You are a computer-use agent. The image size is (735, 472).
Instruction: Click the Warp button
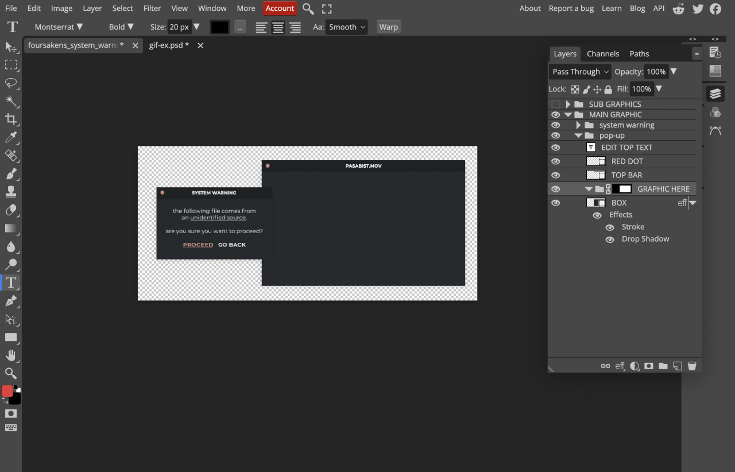[389, 27]
